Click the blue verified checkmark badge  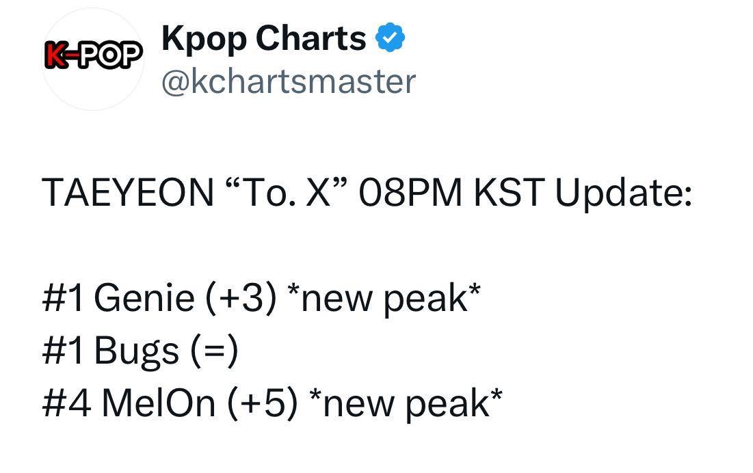tap(390, 37)
